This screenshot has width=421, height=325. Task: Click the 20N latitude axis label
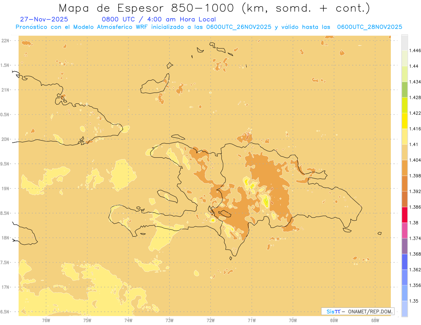5,139
